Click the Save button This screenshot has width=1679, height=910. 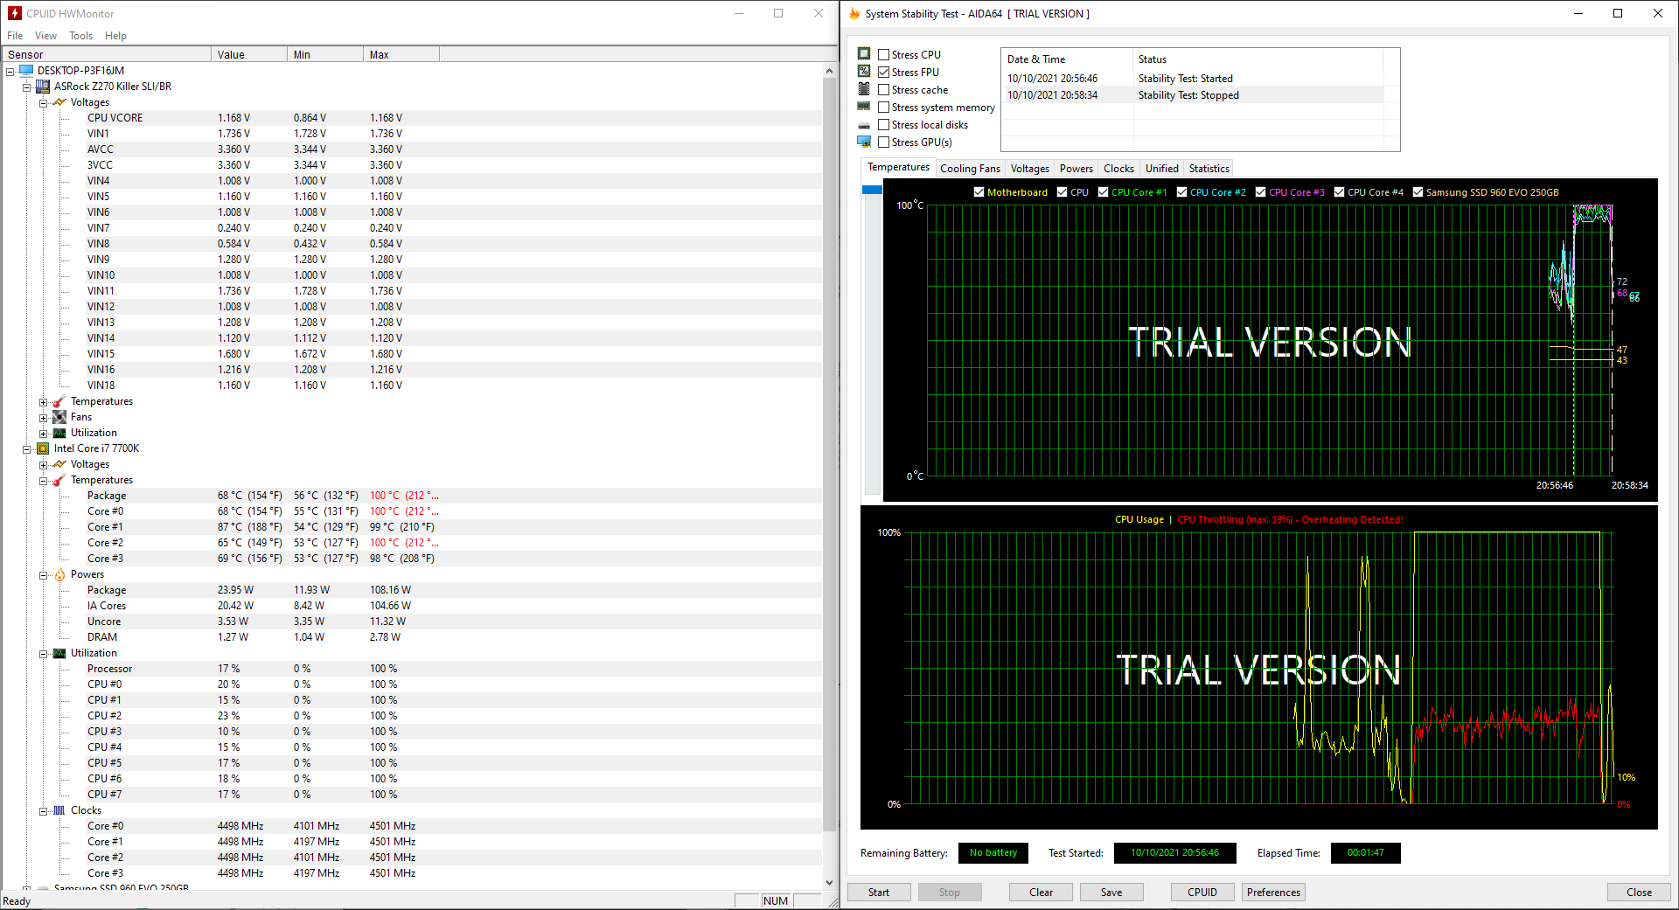1111,893
